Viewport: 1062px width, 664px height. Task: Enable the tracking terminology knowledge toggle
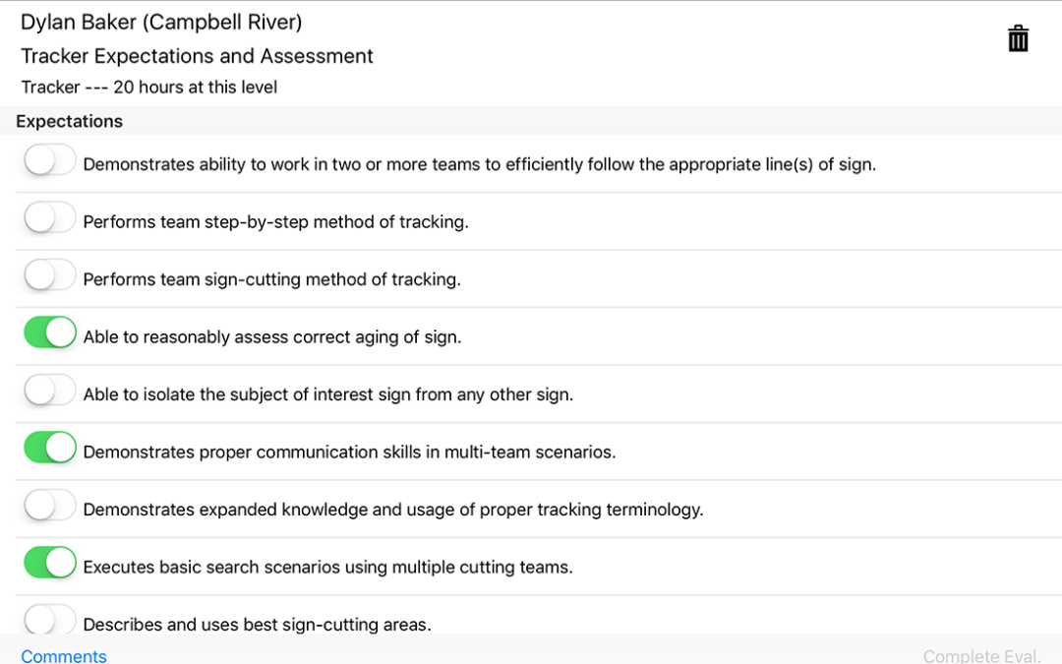pyautogui.click(x=49, y=507)
